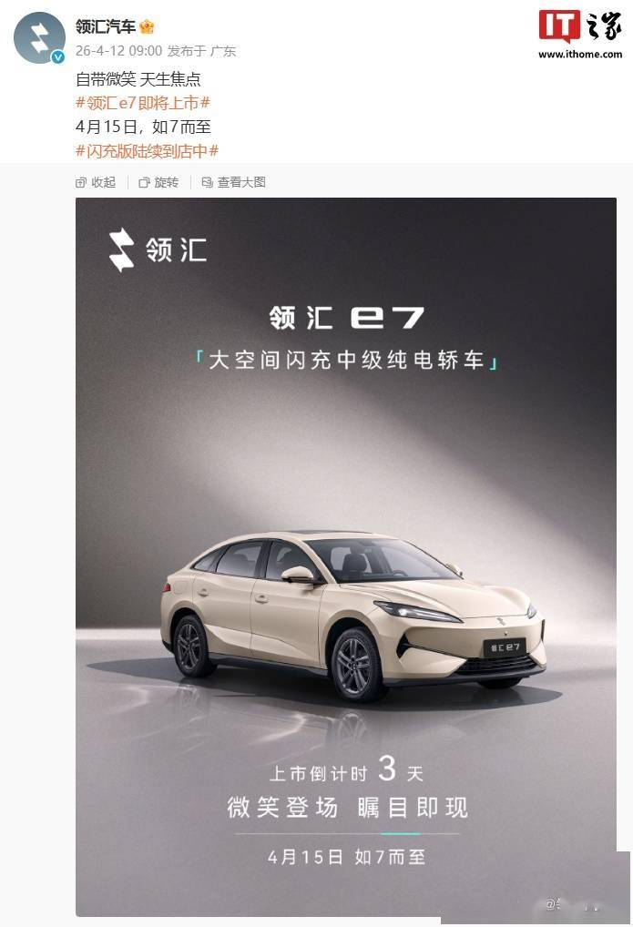
Task: Open the 领汇汽车 profile avatar
Action: click(39, 38)
